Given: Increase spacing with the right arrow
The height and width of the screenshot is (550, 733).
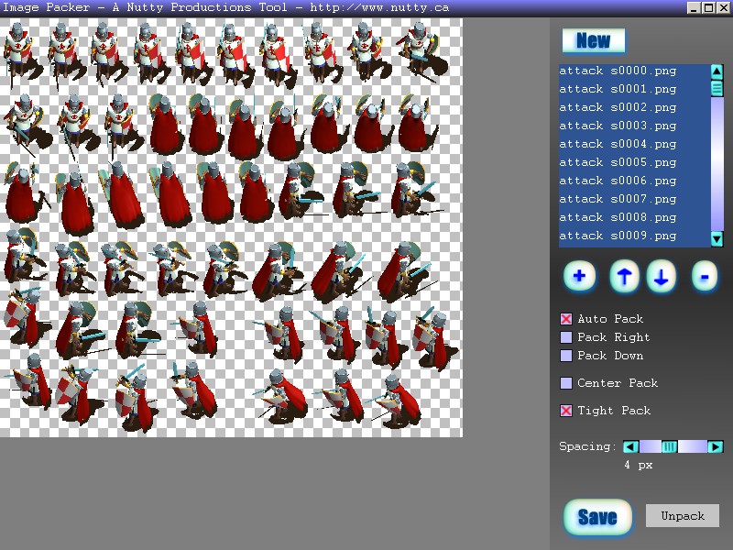Looking at the screenshot, I should (716, 447).
